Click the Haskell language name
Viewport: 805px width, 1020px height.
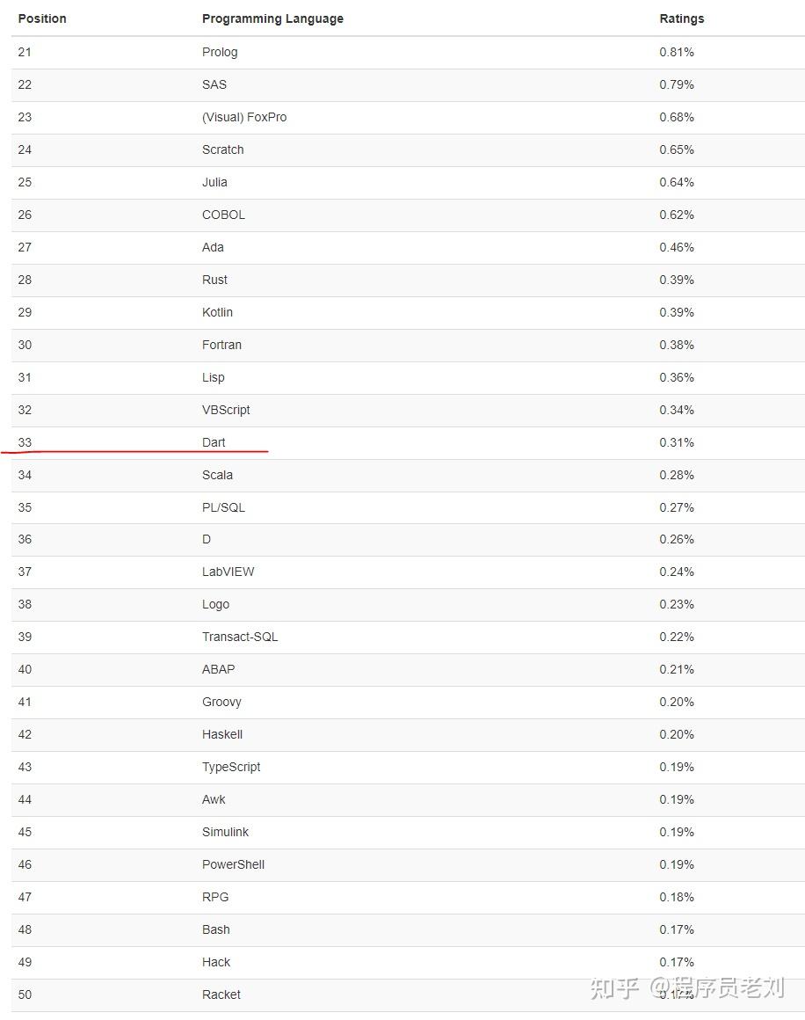pyautogui.click(x=222, y=734)
